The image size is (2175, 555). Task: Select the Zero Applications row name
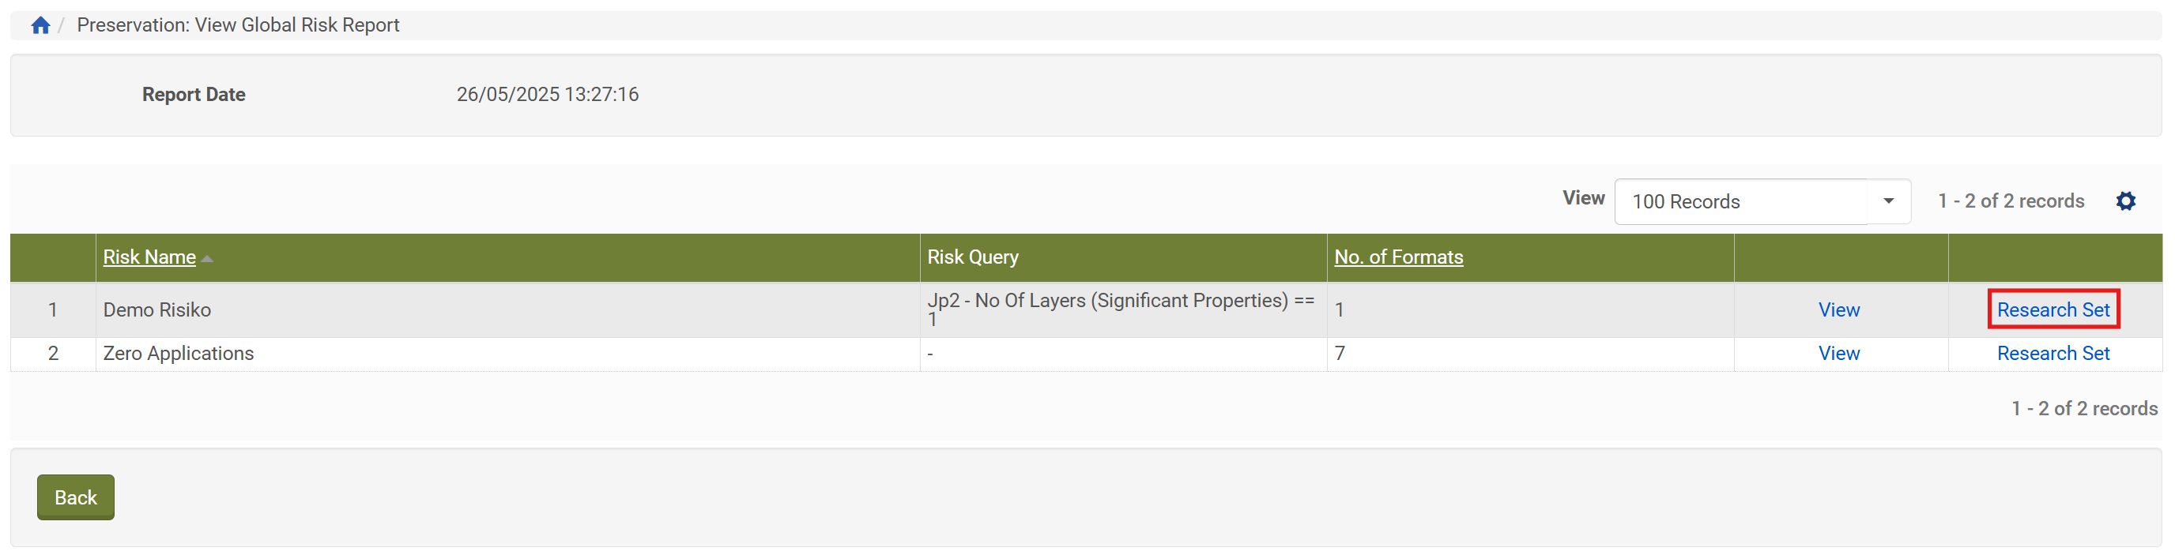(178, 354)
